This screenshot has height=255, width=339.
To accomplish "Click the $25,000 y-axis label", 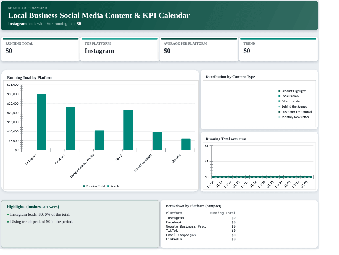I will click(13, 103).
